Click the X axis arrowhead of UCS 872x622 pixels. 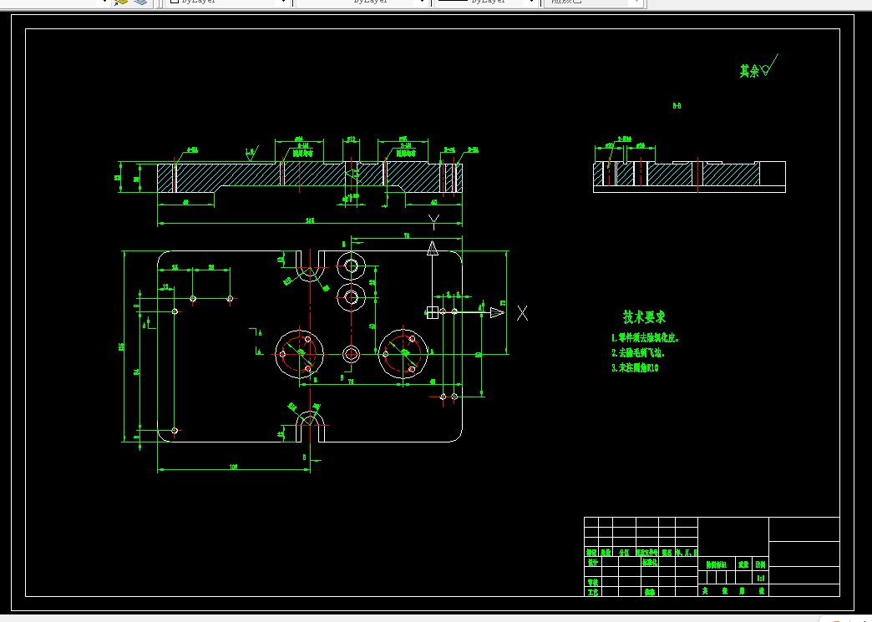(x=497, y=313)
